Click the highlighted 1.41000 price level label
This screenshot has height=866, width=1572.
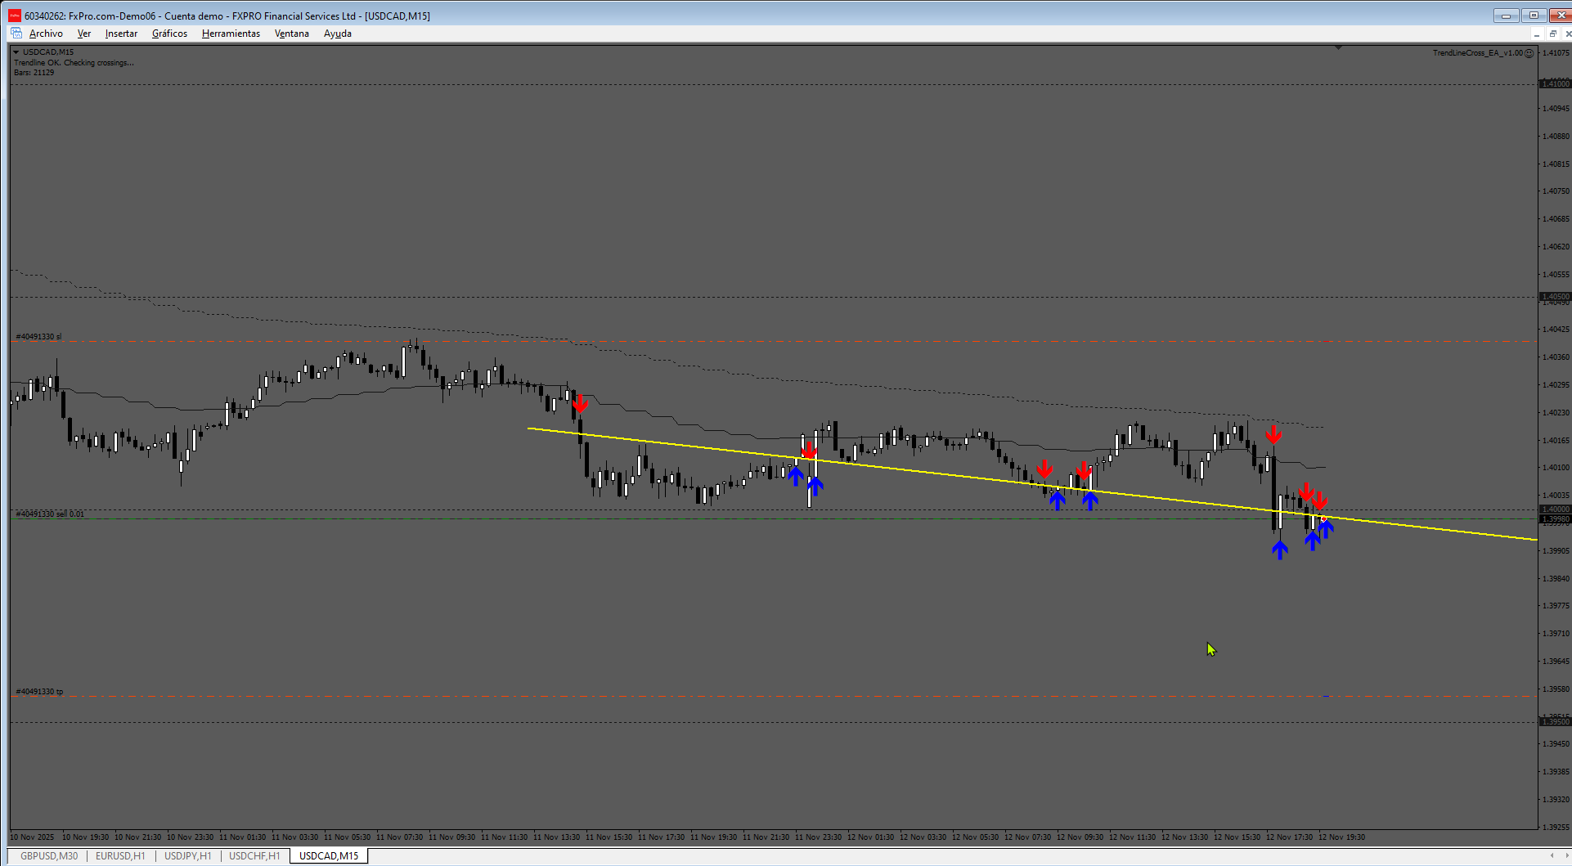[1555, 83]
